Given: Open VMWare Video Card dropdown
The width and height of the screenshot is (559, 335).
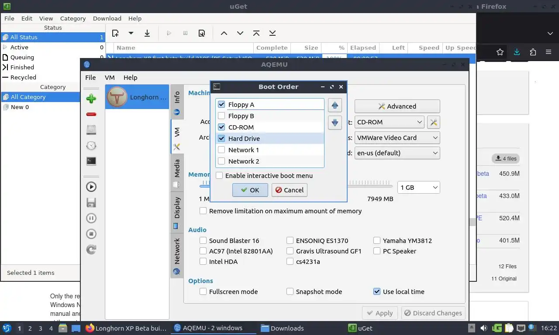Looking at the screenshot, I should coord(397,137).
